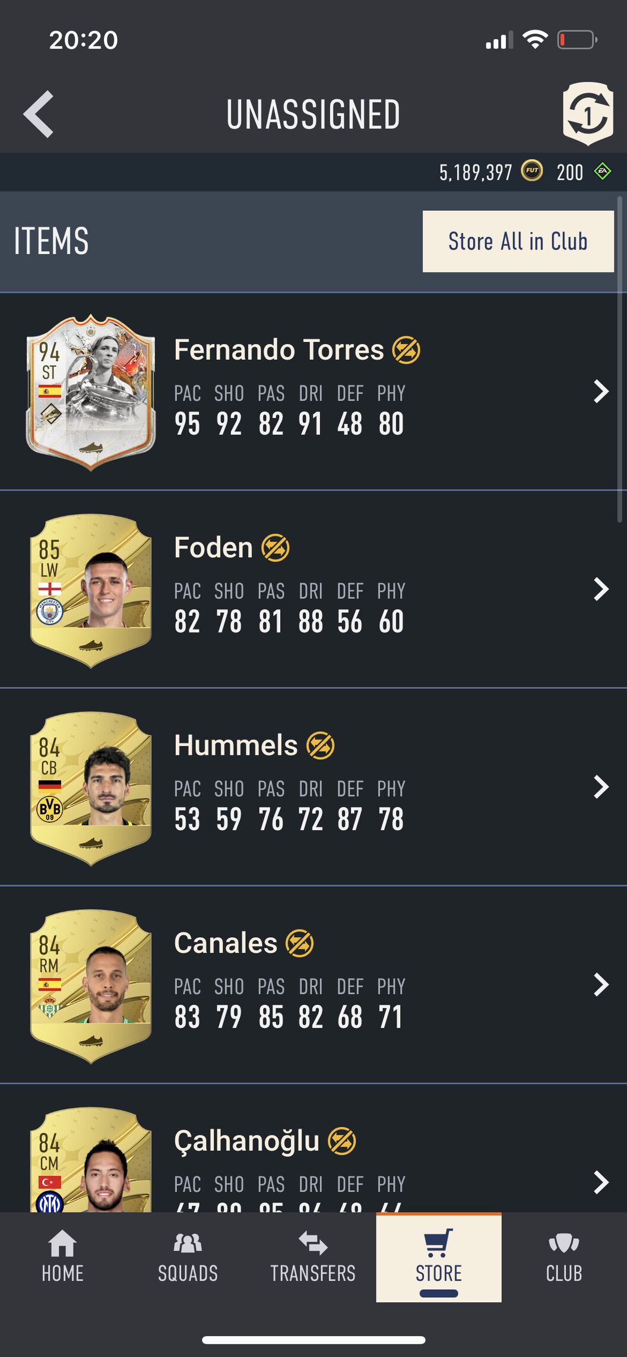Tap untradeable icon next to Canales
This screenshot has width=627, height=1357.
(300, 943)
